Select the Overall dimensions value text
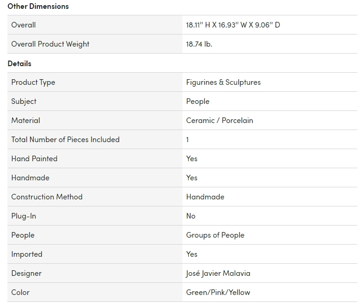This screenshot has width=362, height=308. (x=233, y=25)
